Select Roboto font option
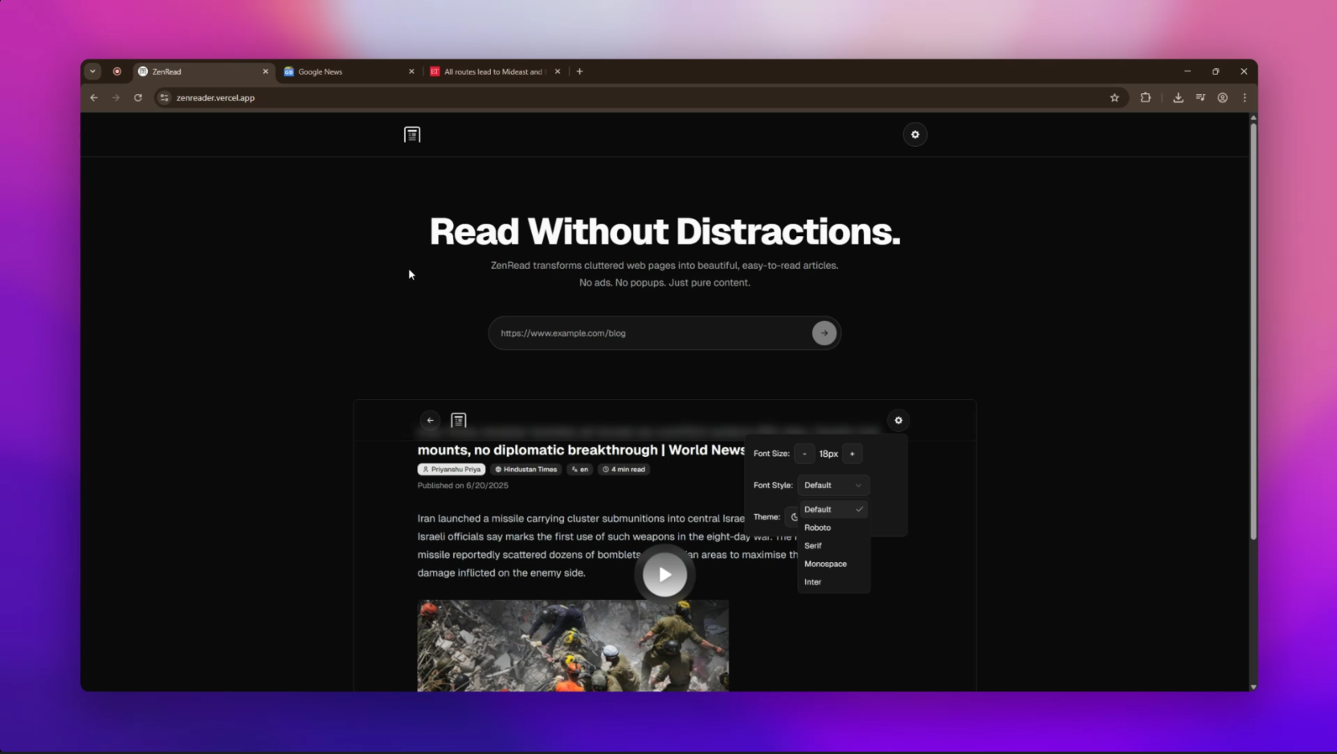Screen dimensions: 1337x754 (x=833, y=528)
